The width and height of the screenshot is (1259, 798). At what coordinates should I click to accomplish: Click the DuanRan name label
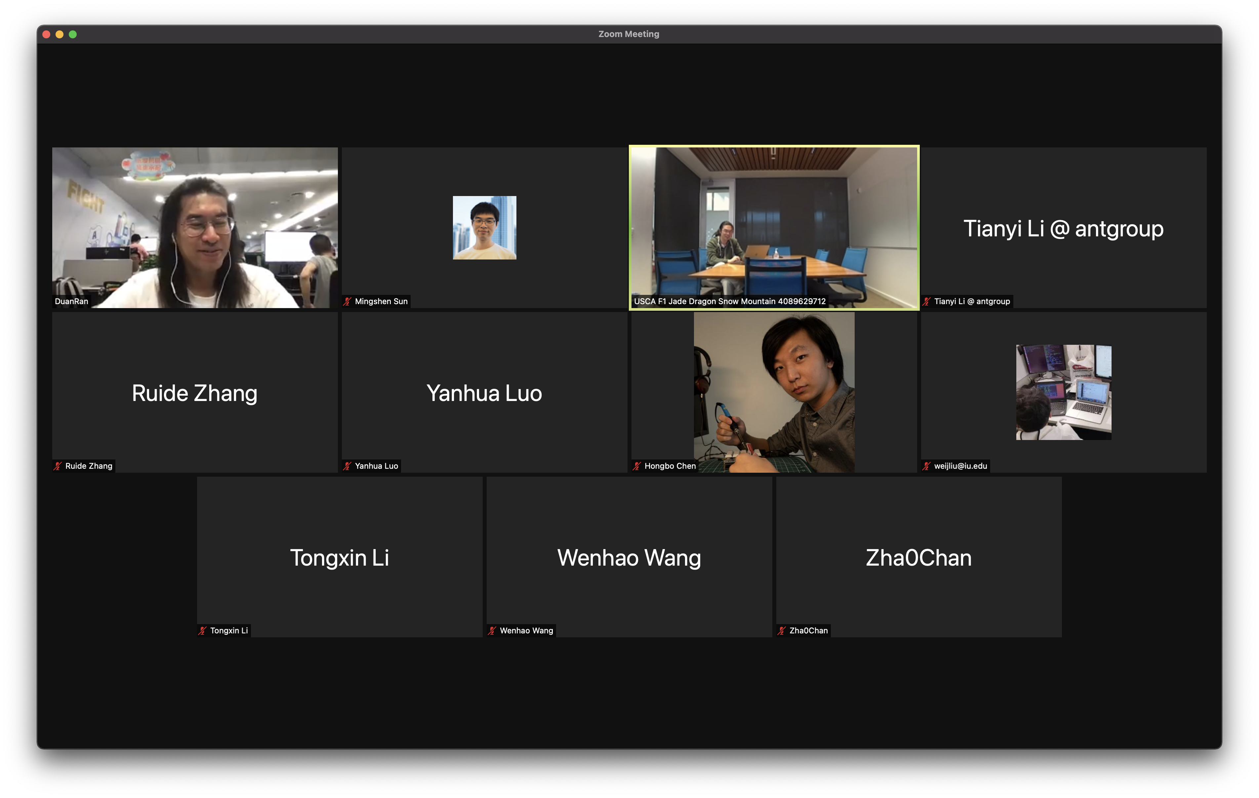72,301
